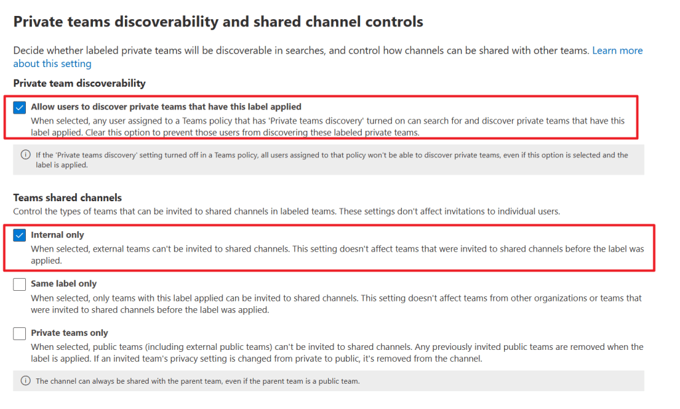
Task: Click the 'Private team discoverability' heading
Action: click(x=80, y=83)
